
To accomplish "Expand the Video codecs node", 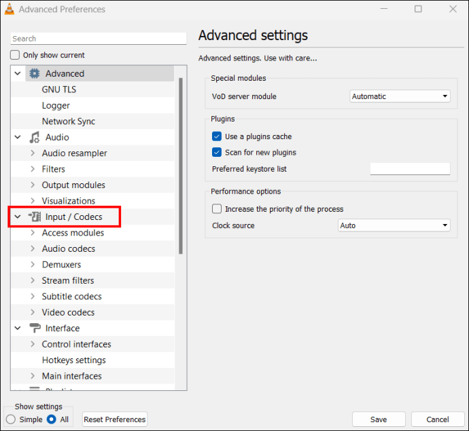I will [33, 312].
